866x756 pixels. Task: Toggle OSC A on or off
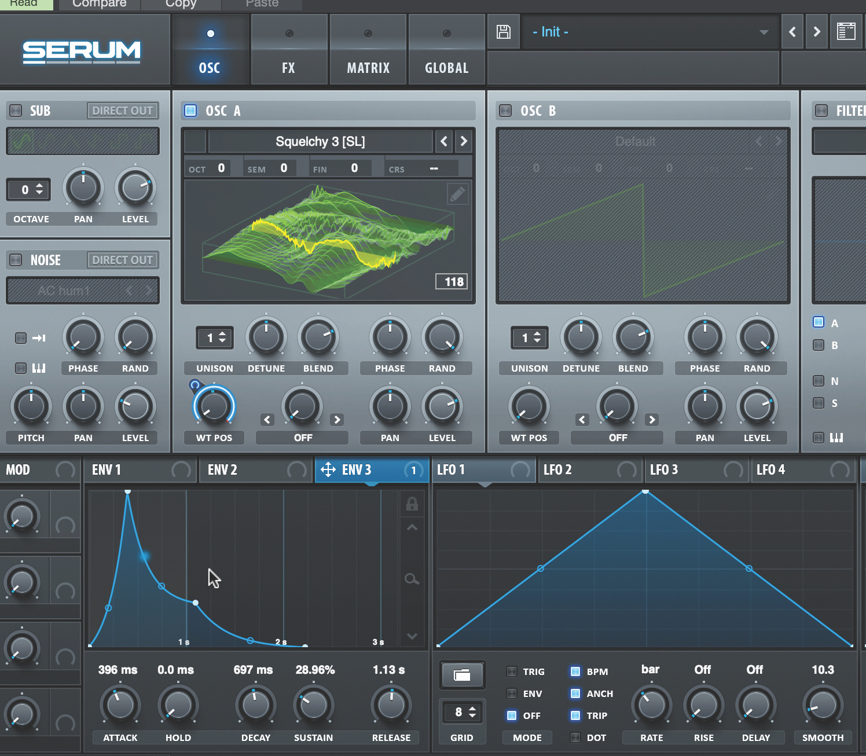point(190,110)
